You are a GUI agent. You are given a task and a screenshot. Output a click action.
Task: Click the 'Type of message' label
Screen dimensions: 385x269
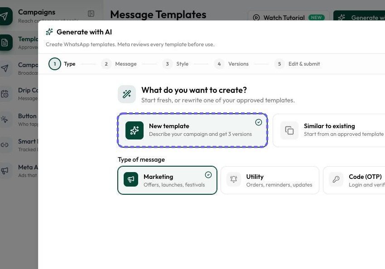[141, 159]
